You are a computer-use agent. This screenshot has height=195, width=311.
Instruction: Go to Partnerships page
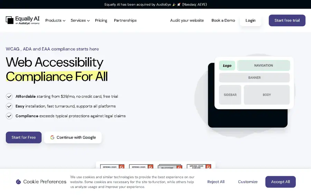point(125,20)
